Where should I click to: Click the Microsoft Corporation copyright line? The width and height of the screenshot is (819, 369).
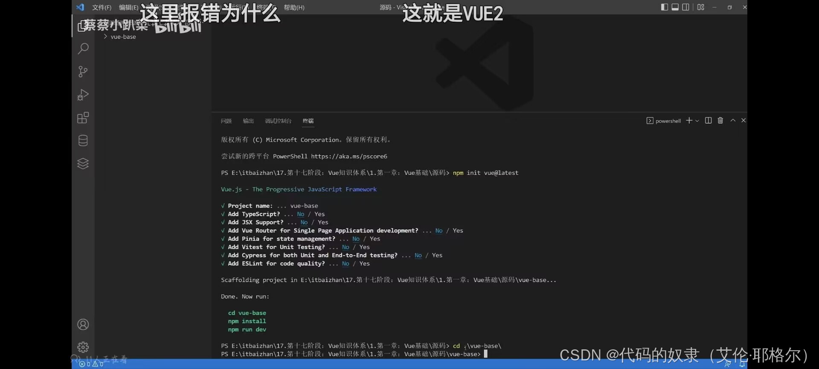306,140
